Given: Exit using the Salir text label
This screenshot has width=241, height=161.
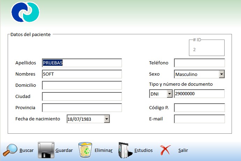Looking at the screenshot, I should (183, 150).
